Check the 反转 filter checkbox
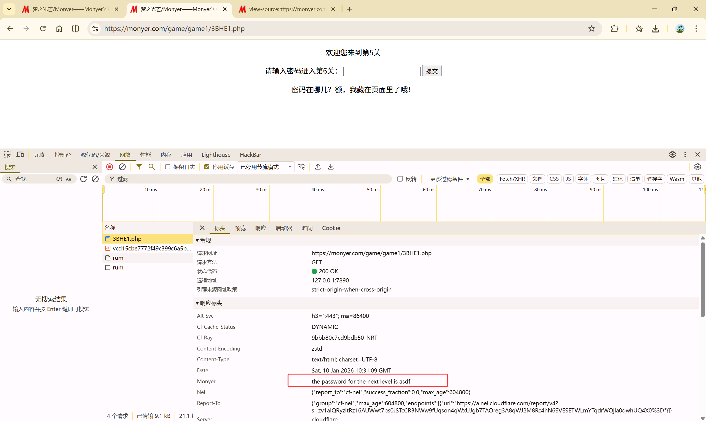 (x=400, y=179)
